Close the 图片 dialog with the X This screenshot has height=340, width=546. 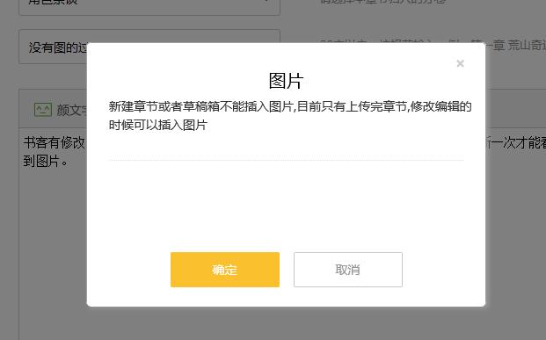point(461,63)
